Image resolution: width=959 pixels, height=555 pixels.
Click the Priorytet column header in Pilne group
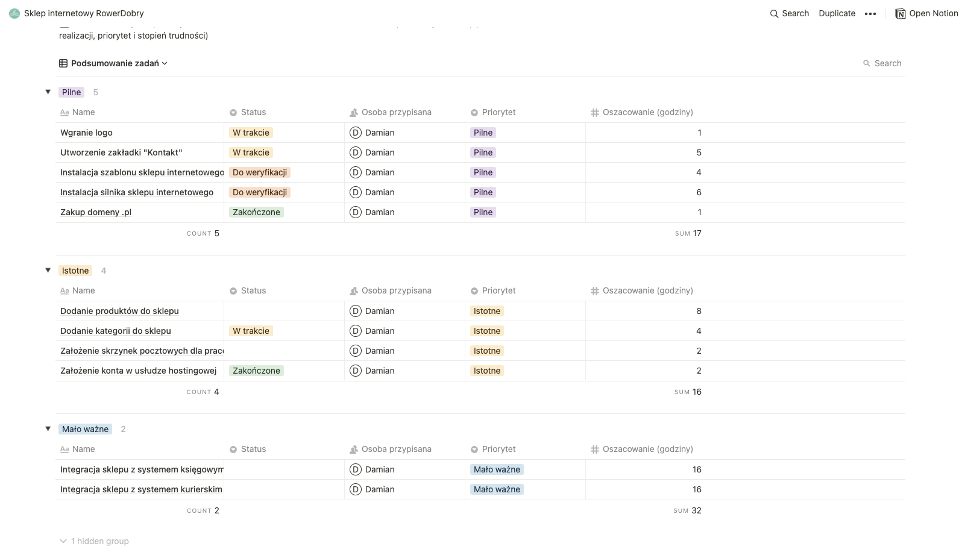point(498,113)
